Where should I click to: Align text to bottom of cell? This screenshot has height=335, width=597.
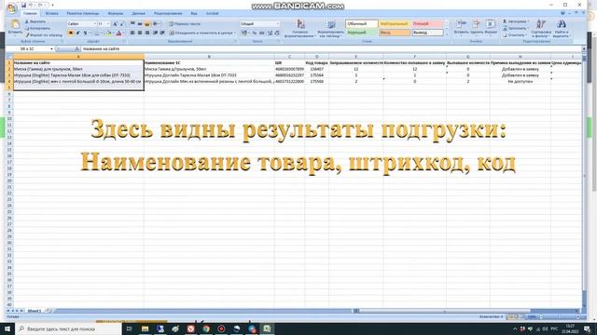click(x=147, y=24)
